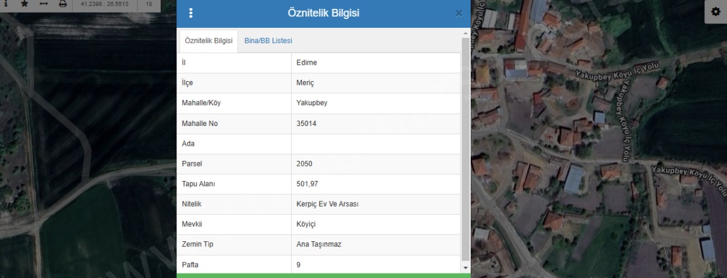The height and width of the screenshot is (278, 727).
Task: Open map settings with the gear icon
Action: point(716,11)
